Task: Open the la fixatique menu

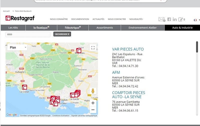Action: tap(41, 28)
